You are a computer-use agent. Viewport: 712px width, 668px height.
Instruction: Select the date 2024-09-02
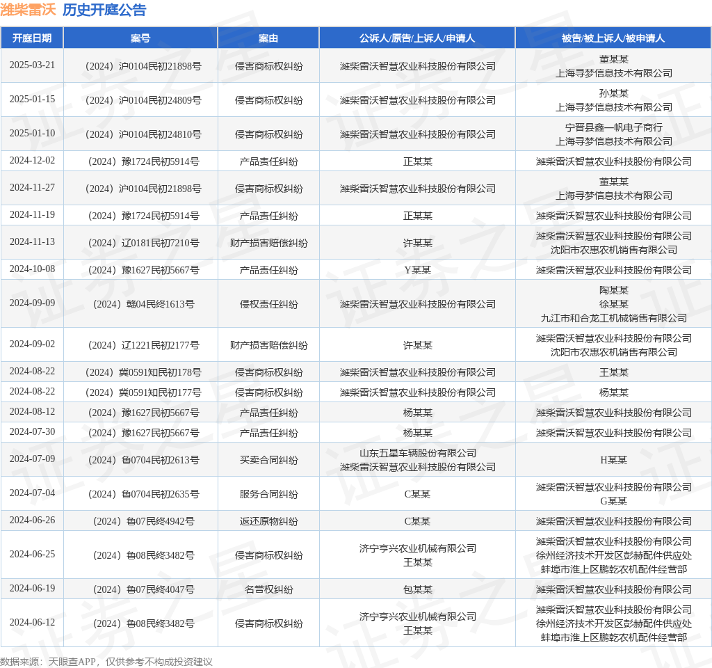(32, 344)
